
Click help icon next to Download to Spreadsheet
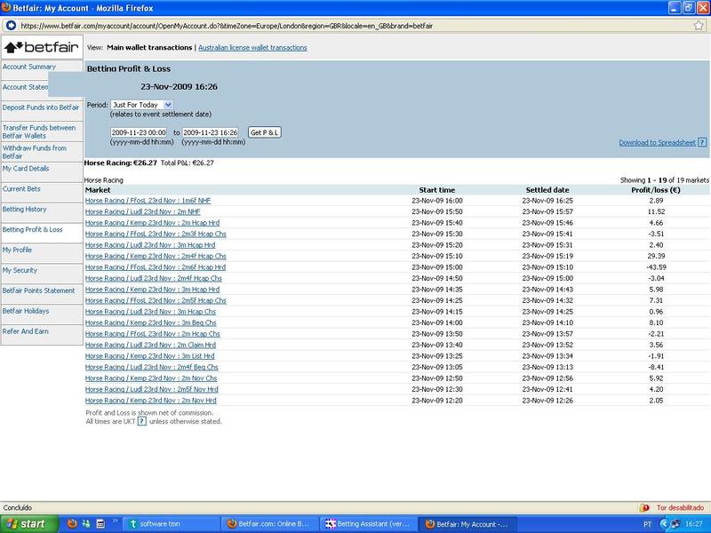702,142
